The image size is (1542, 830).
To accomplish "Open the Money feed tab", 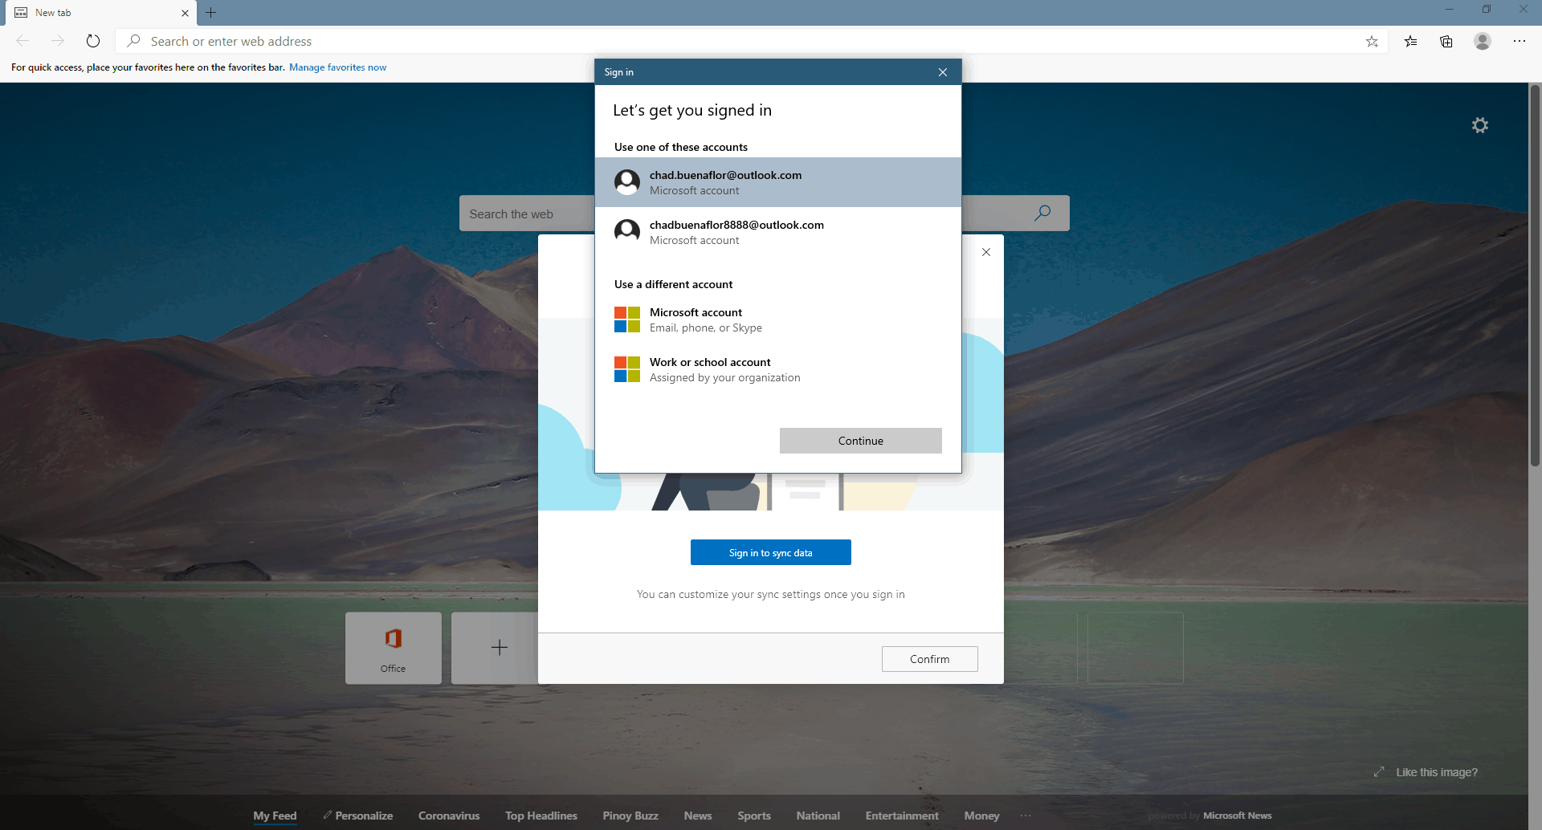I will (x=981, y=816).
